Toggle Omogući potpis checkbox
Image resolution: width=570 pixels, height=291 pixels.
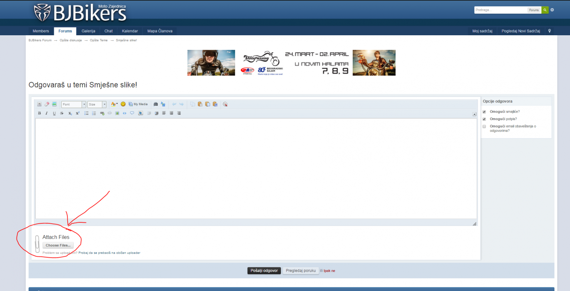(x=484, y=119)
